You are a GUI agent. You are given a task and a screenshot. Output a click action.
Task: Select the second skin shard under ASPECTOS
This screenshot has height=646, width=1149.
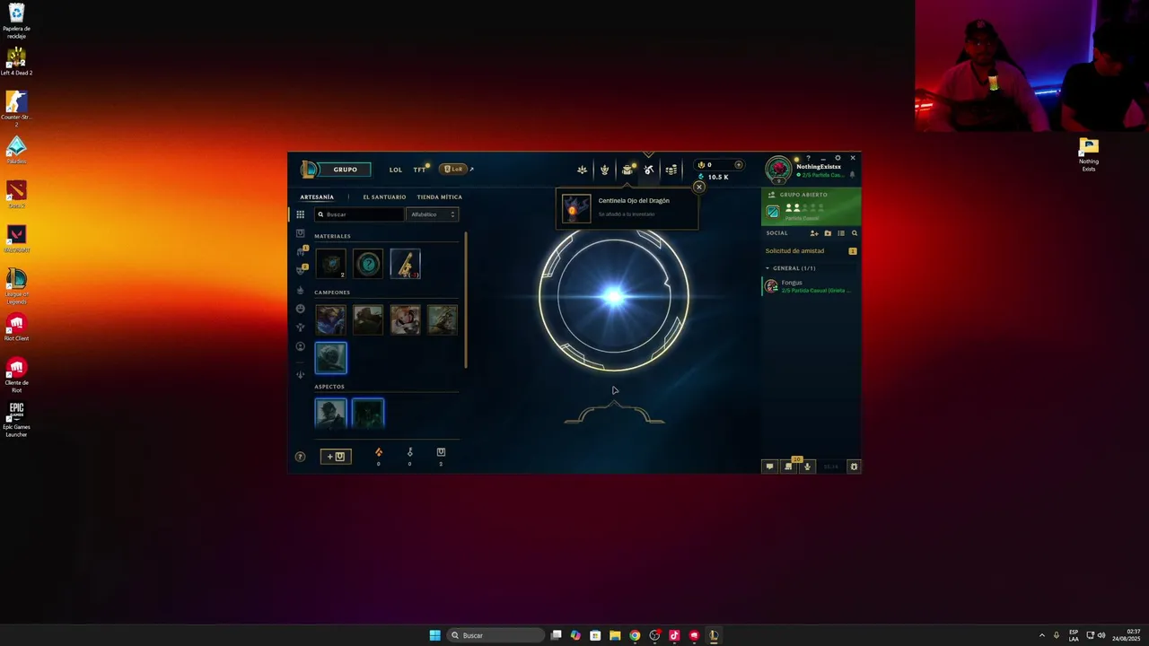point(368,413)
